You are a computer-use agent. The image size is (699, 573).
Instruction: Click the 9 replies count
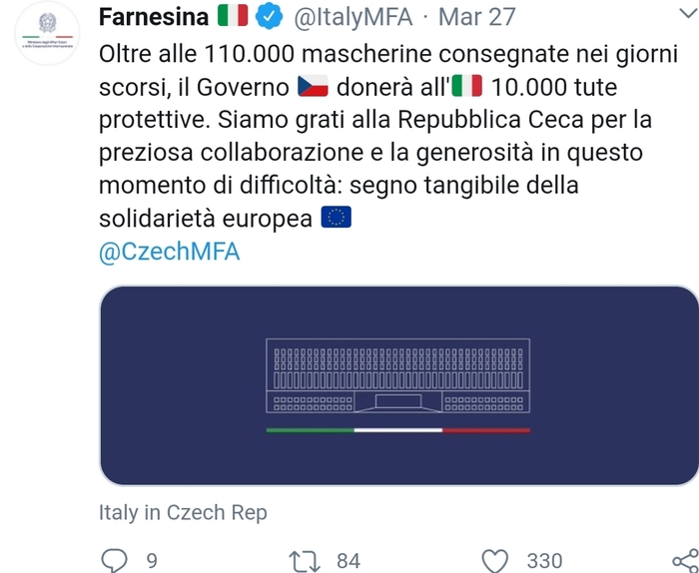click(x=151, y=560)
